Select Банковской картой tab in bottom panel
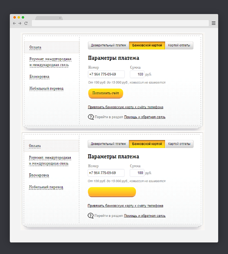The width and height of the screenshot is (228, 254). point(147,144)
